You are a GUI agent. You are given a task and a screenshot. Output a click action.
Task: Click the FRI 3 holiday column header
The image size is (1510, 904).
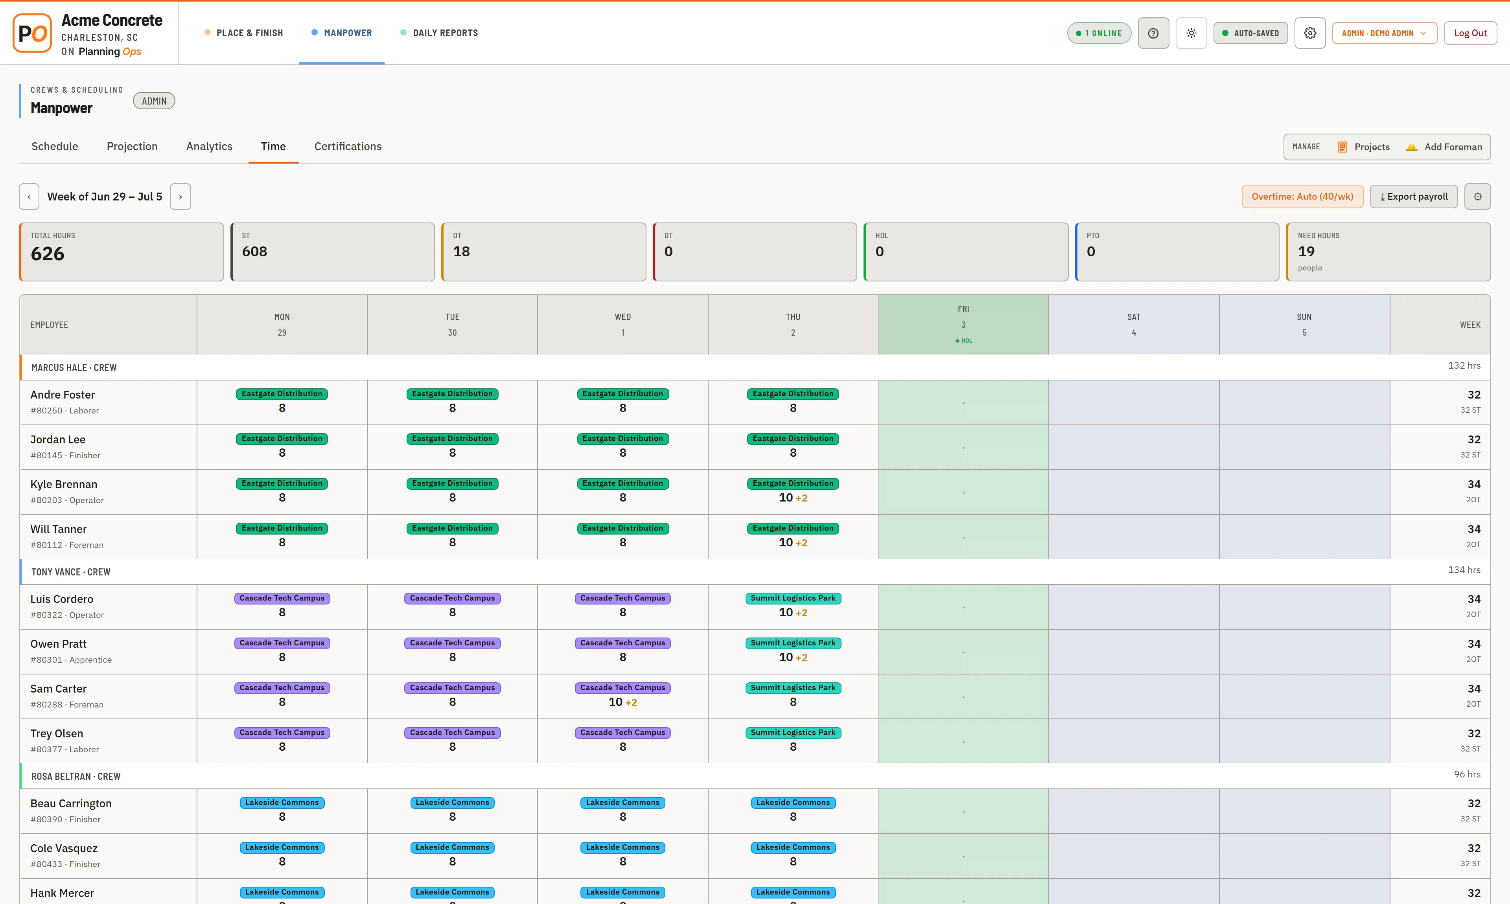click(x=963, y=325)
